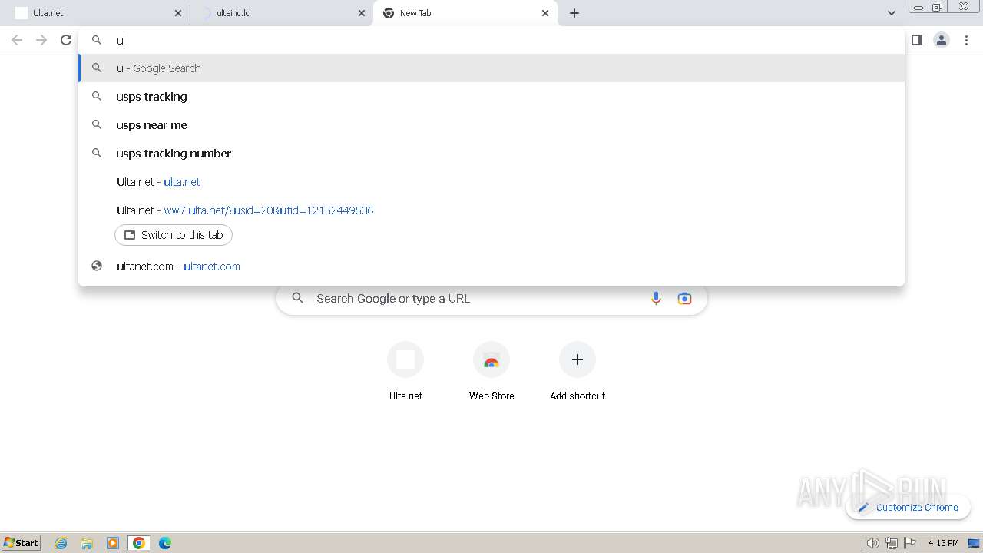983x553 pixels.
Task: Open the Chrome profile avatar
Action: tap(942, 40)
